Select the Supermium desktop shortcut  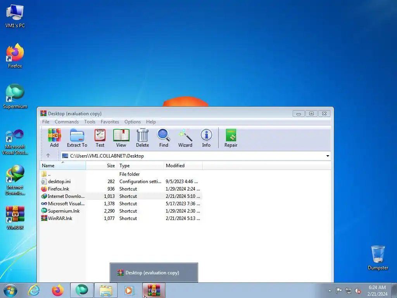15,97
